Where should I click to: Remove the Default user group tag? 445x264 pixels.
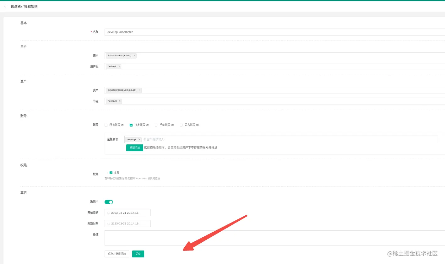coord(119,67)
